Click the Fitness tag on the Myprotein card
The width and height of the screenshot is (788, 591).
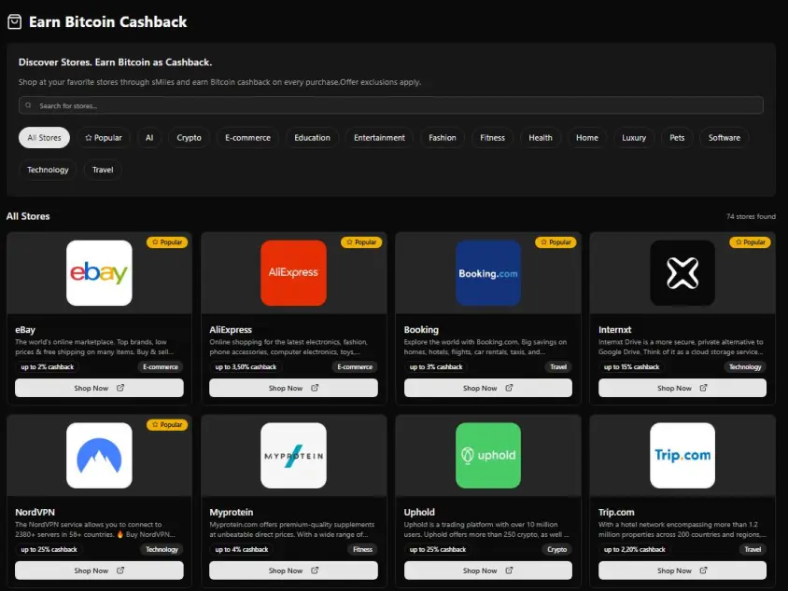(362, 549)
